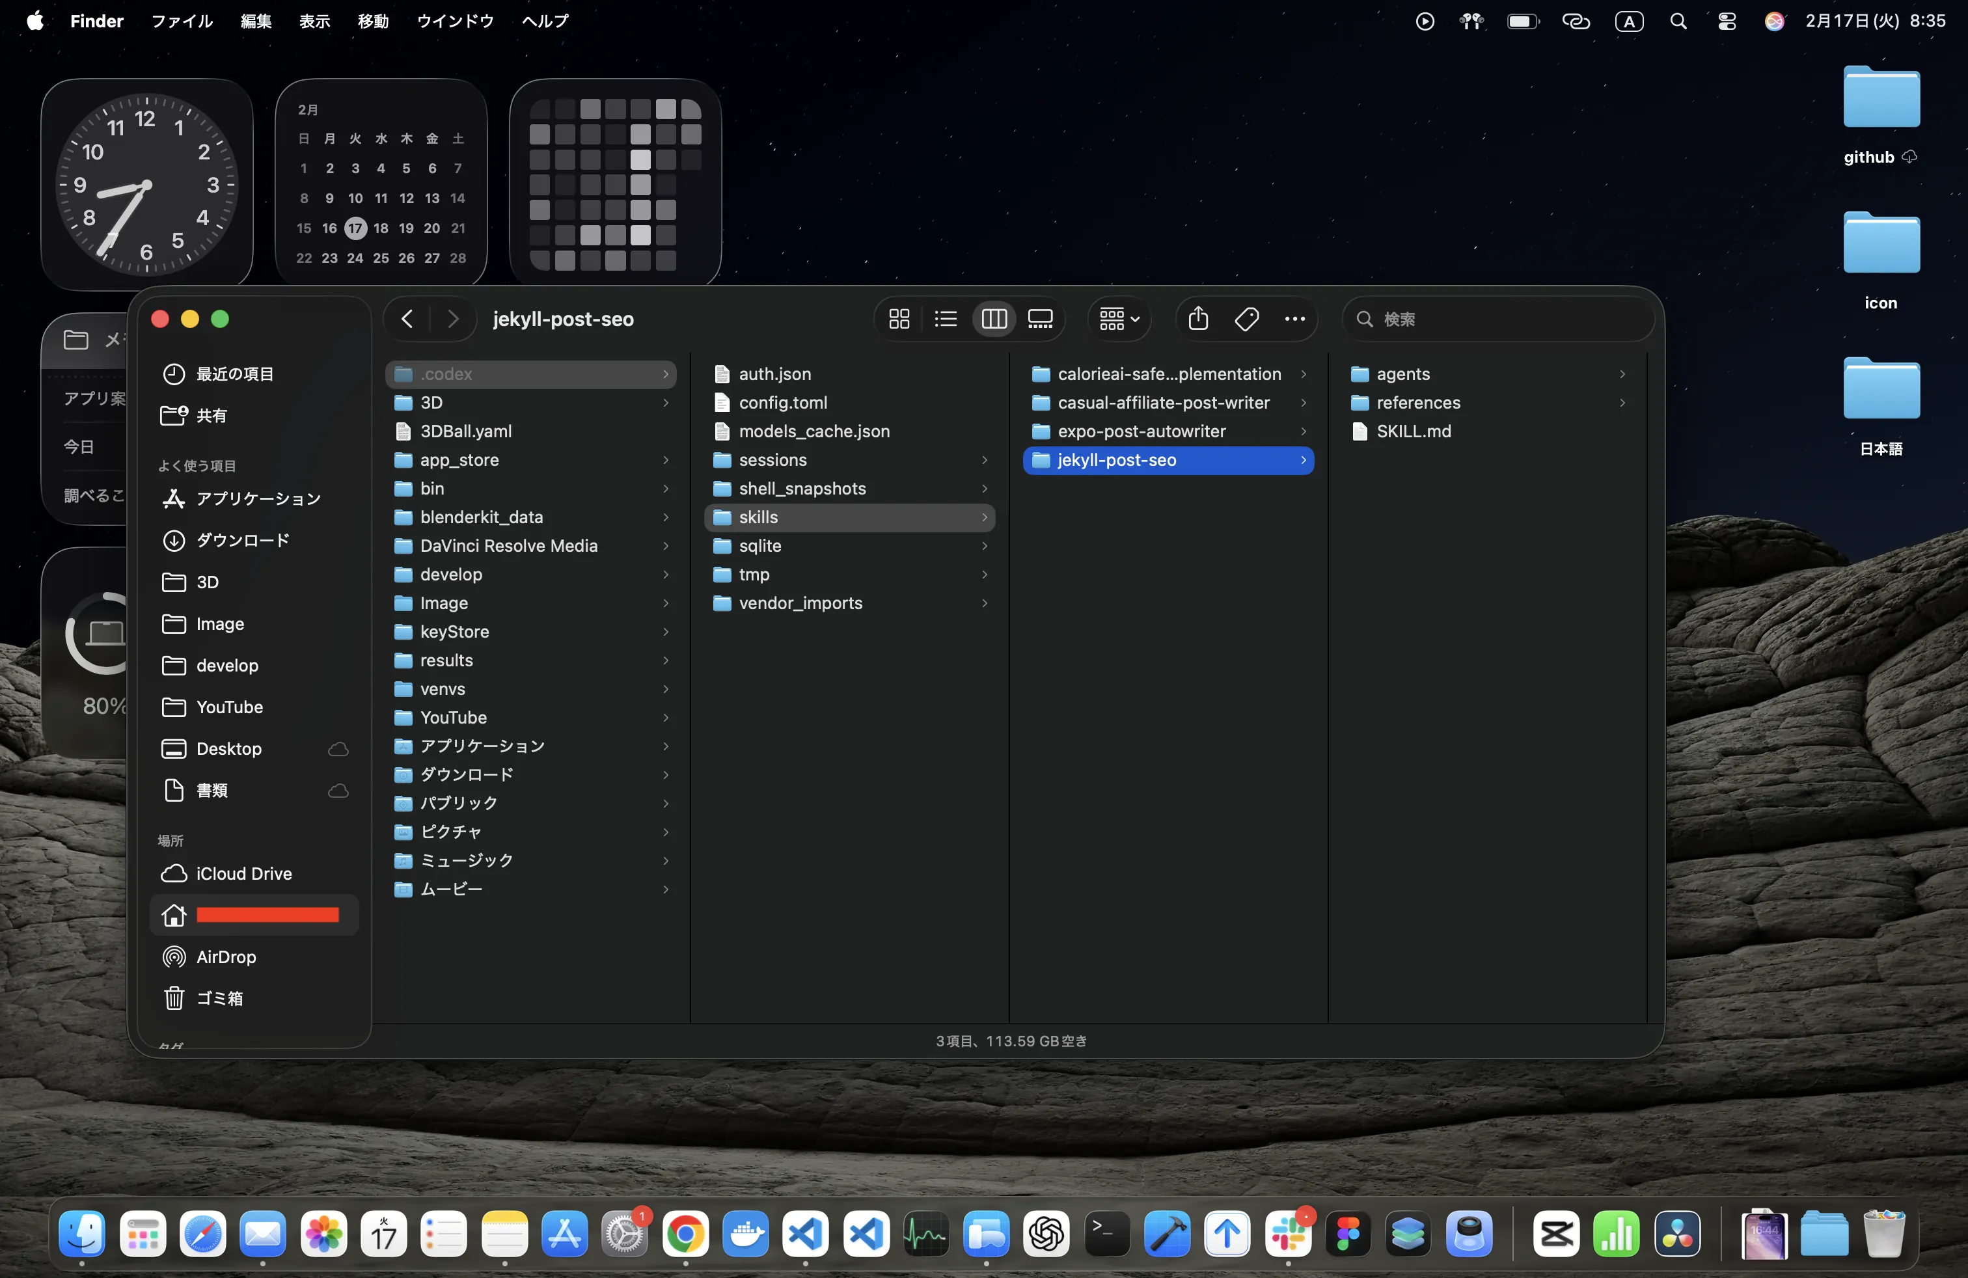
Task: Open AirDrop in the sidebar
Action: pos(226,957)
